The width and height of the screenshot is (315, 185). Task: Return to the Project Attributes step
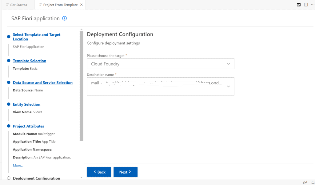pos(29,126)
